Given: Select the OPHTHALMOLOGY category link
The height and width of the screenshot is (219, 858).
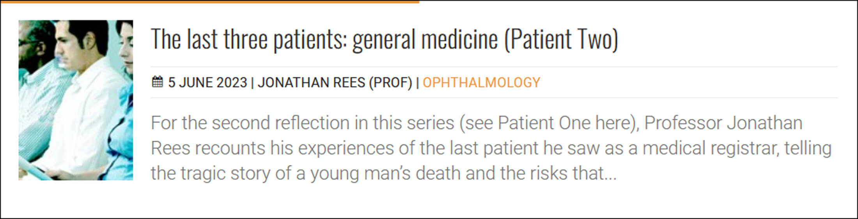Looking at the screenshot, I should tap(481, 82).
